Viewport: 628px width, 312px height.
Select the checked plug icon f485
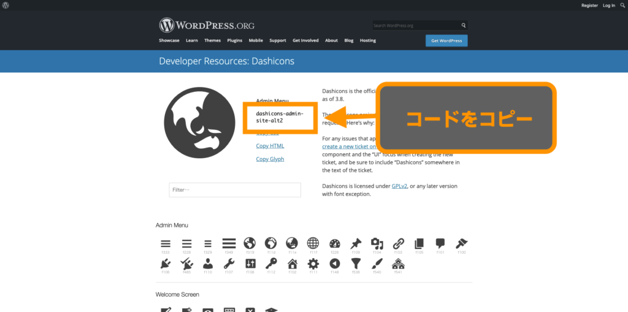point(186,264)
